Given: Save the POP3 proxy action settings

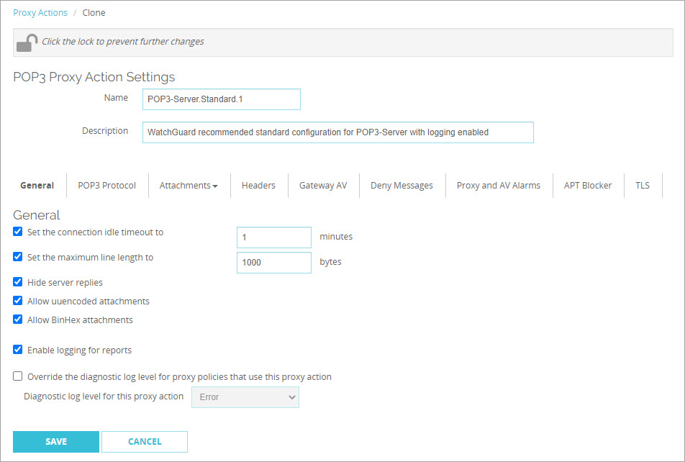Looking at the screenshot, I should click(x=55, y=442).
